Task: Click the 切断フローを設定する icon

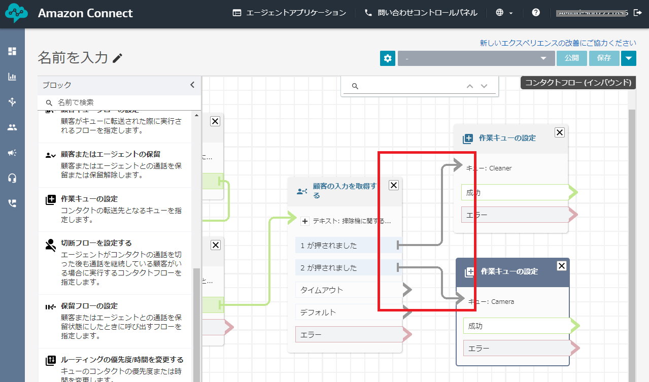Action: (x=50, y=246)
